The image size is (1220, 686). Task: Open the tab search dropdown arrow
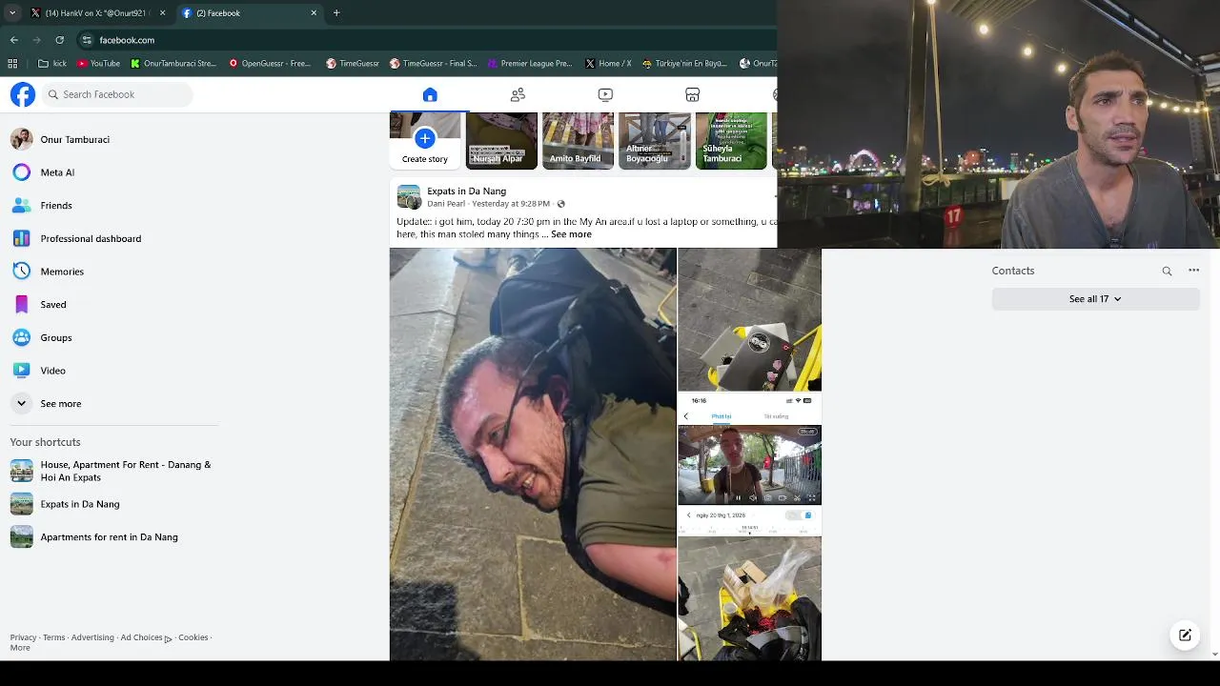click(12, 13)
